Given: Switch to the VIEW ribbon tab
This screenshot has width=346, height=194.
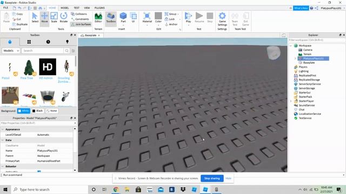Looking at the screenshot, I should [87, 8].
